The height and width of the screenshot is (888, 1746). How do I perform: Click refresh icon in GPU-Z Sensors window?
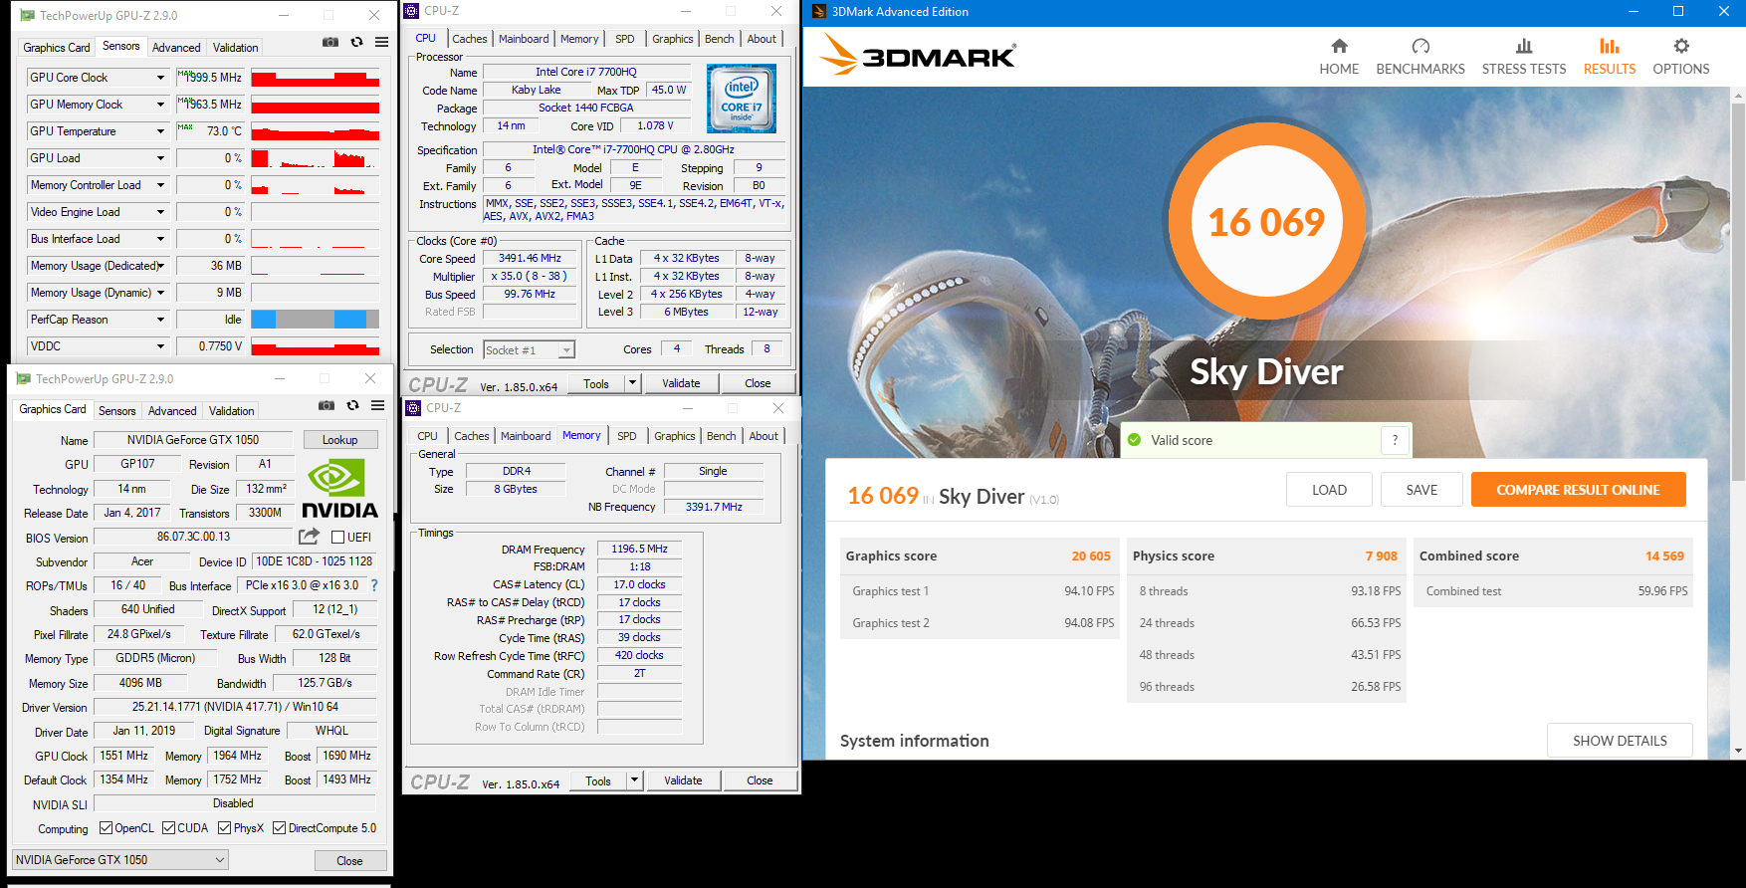[x=356, y=42]
